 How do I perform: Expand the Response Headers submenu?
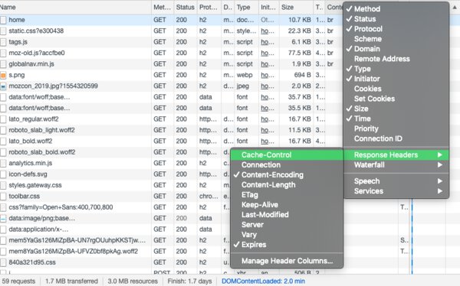396,154
